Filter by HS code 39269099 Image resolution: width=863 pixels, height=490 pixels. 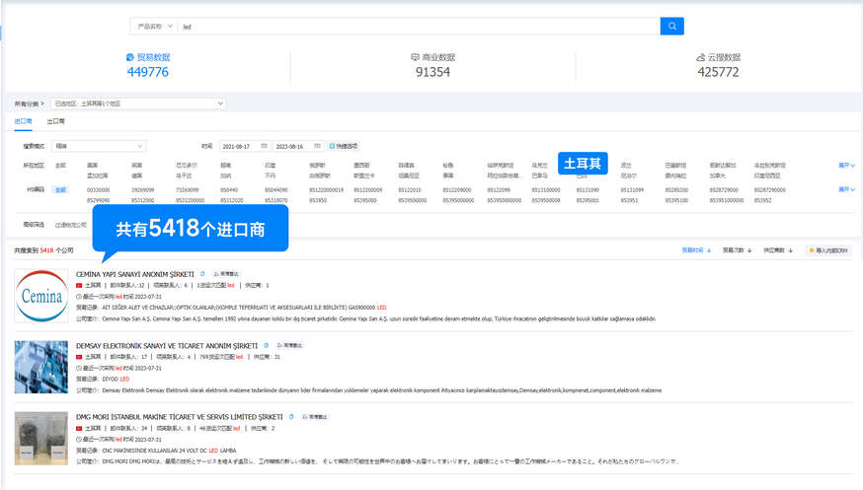142,189
